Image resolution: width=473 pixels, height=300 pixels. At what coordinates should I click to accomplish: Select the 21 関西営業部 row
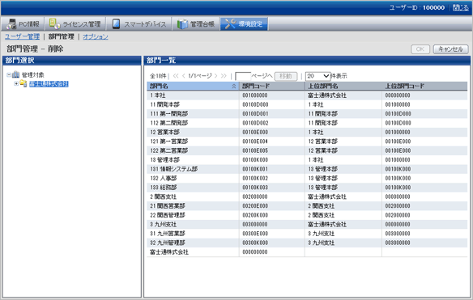pyautogui.click(x=307, y=206)
